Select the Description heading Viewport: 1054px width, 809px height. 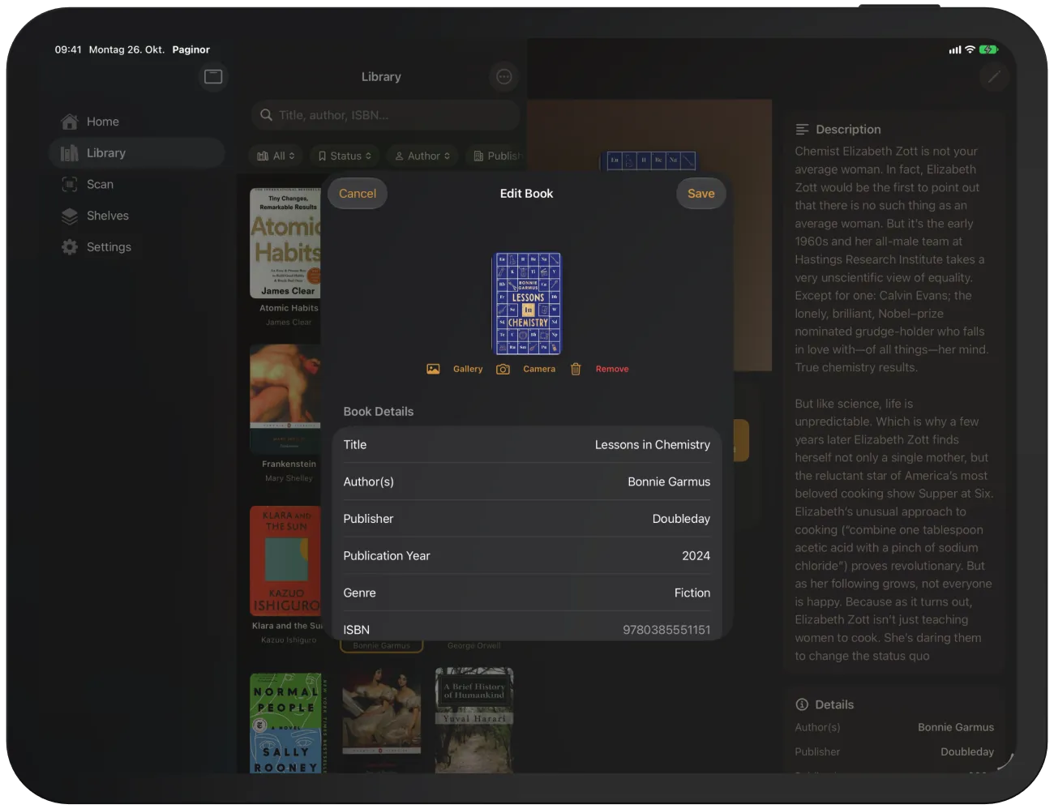848,130
